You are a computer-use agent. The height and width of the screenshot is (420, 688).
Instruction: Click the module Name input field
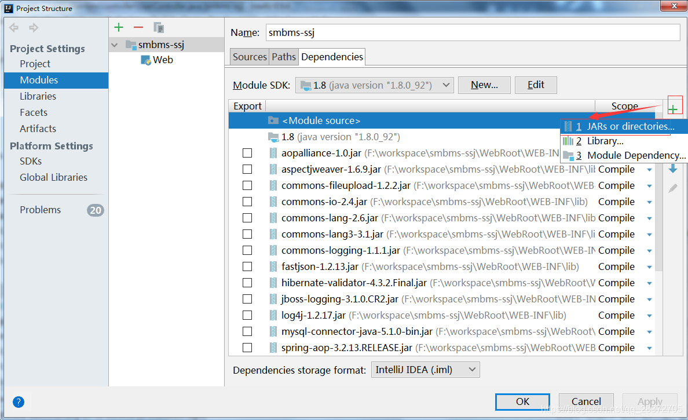(473, 32)
